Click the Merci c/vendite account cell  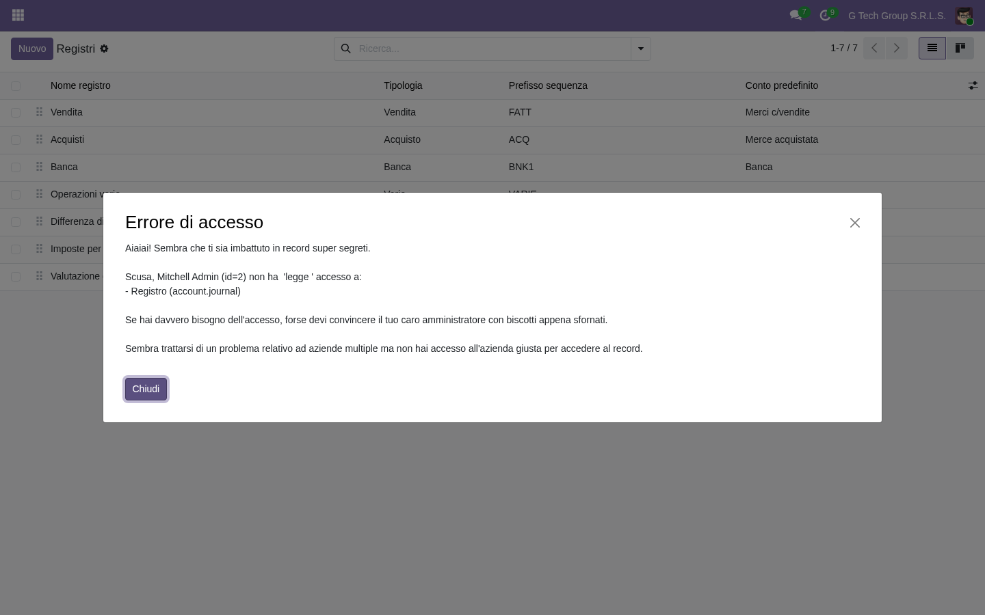(x=778, y=112)
